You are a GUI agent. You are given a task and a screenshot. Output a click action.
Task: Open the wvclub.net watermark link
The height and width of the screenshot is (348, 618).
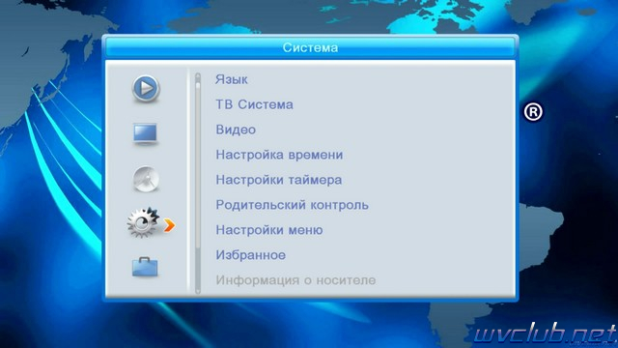click(x=545, y=334)
